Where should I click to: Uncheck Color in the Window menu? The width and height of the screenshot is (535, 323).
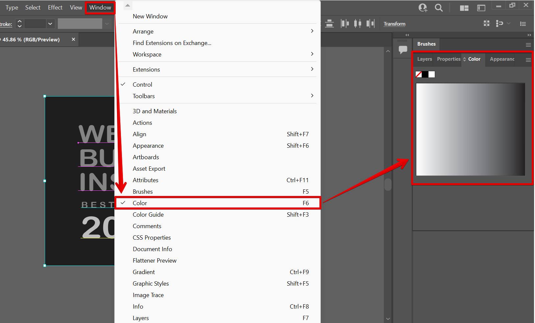tap(140, 203)
